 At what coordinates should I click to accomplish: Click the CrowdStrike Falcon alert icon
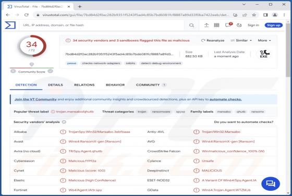coord(196,151)
